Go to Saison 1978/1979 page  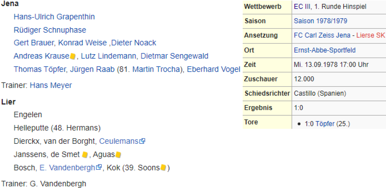click(320, 21)
